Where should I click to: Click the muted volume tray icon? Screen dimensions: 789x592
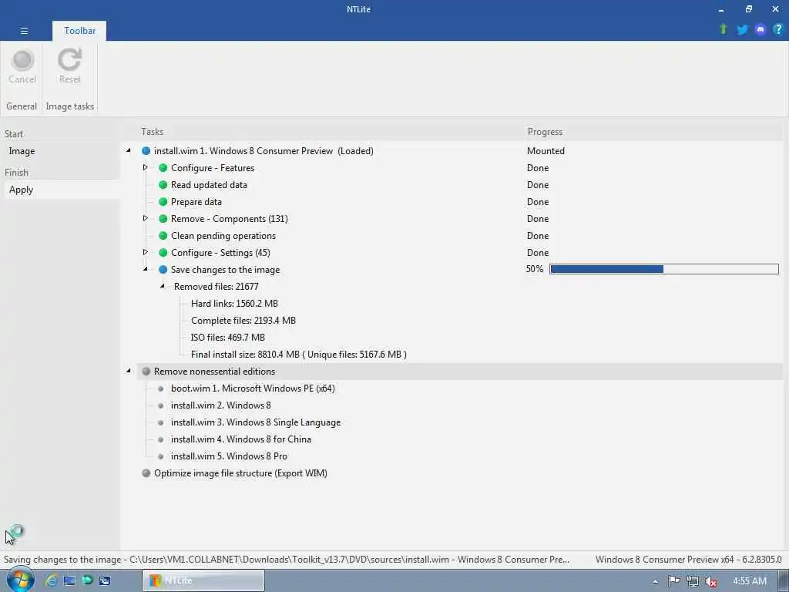710,581
